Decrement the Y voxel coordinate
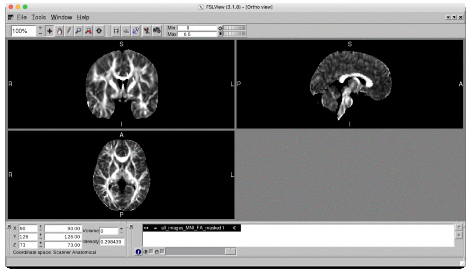The width and height of the screenshot is (471, 275). (x=41, y=239)
